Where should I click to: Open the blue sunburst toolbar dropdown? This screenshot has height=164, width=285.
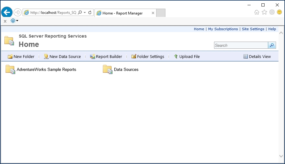pos(14,21)
